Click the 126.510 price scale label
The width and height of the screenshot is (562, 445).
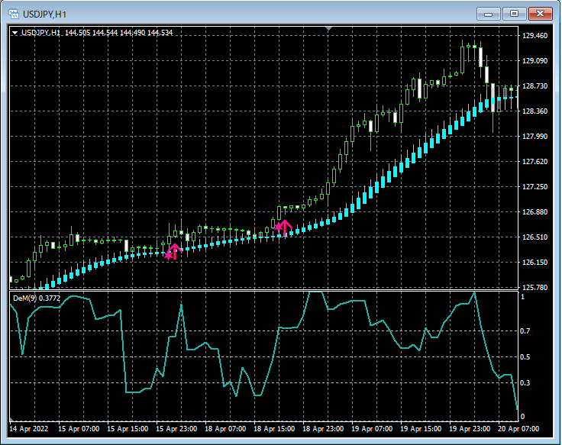[x=535, y=237]
